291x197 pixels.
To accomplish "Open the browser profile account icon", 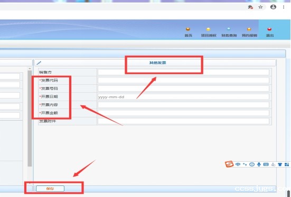I will pos(273,7).
